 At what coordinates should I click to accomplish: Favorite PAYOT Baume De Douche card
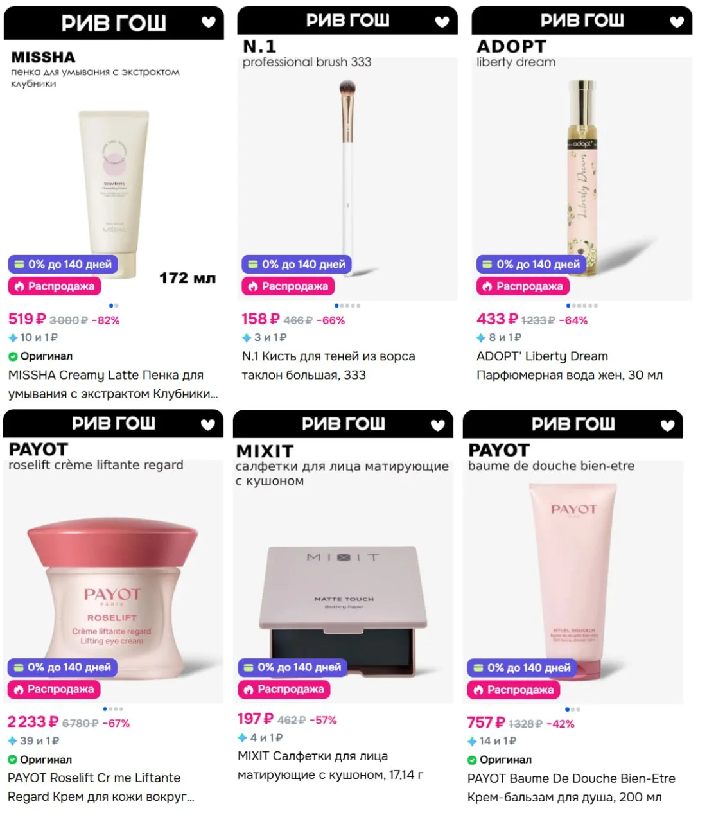click(x=668, y=424)
